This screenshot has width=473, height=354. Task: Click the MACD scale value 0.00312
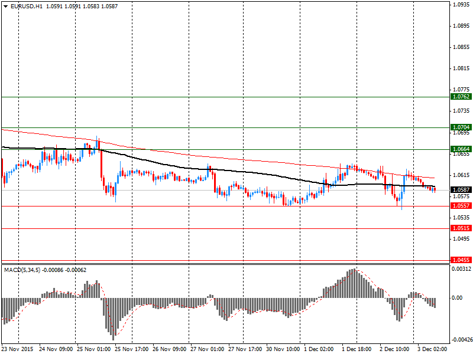[x=461, y=268]
